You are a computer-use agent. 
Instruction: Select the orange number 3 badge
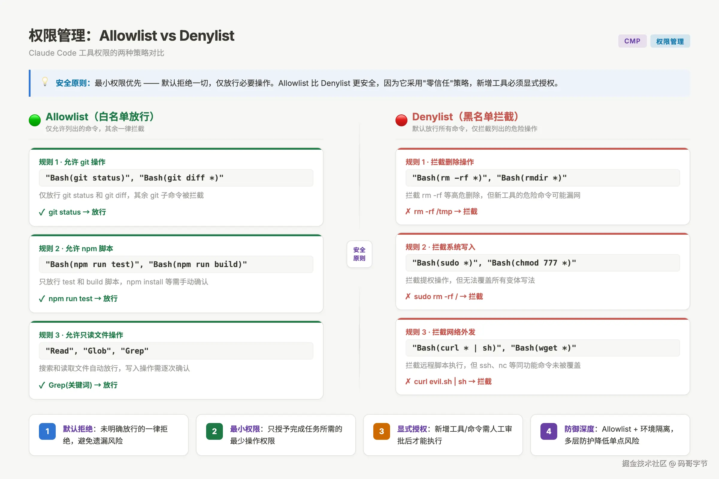[x=381, y=431]
